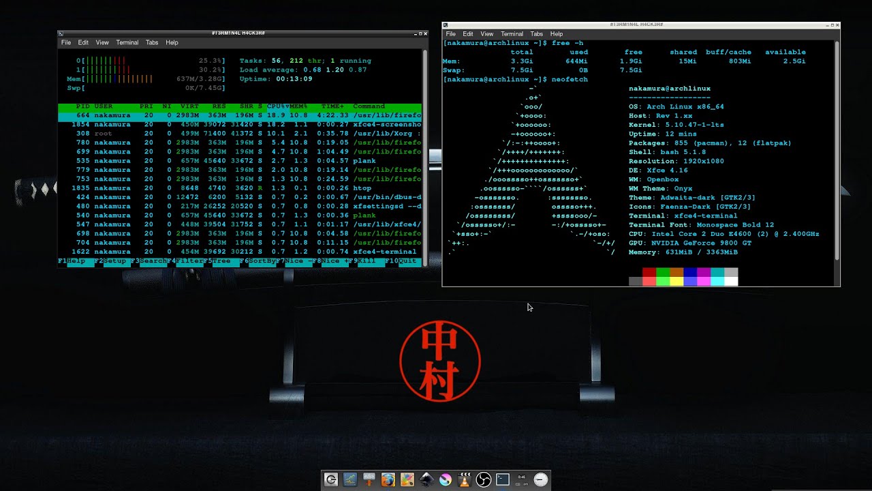The width and height of the screenshot is (872, 491).
Task: Select htop row PID 480 xfsettingsd
Action: click(x=240, y=206)
